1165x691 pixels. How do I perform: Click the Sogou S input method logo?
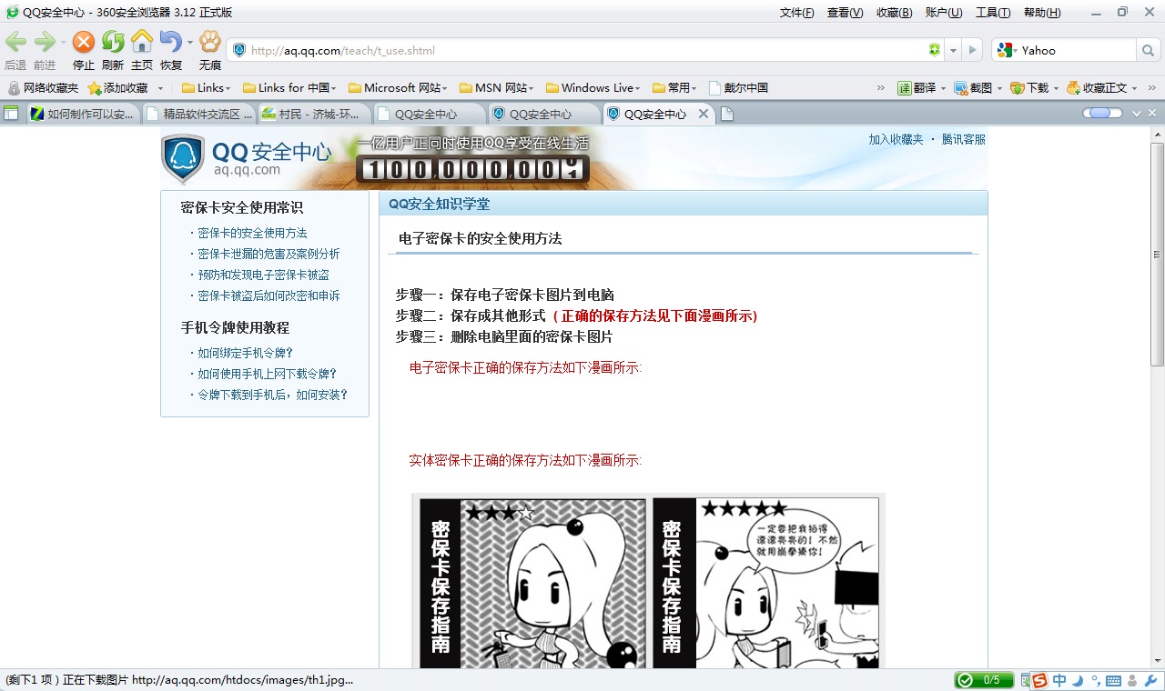1039,680
